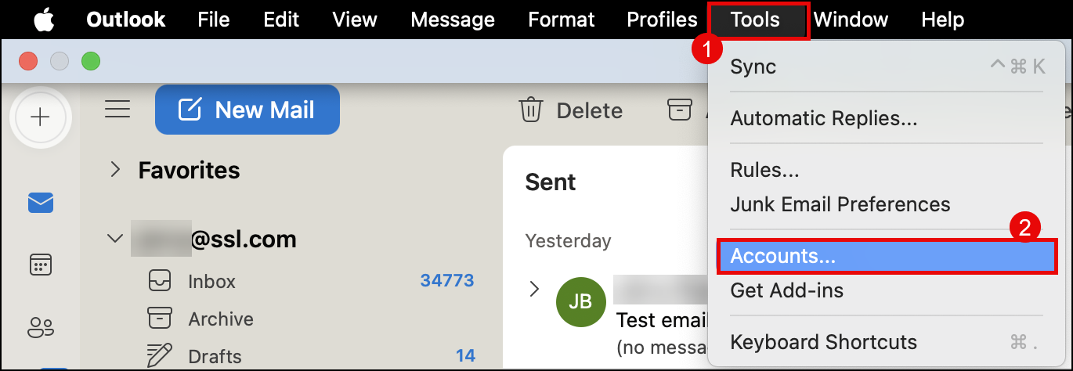Click the round plus compose icon

pos(40,117)
